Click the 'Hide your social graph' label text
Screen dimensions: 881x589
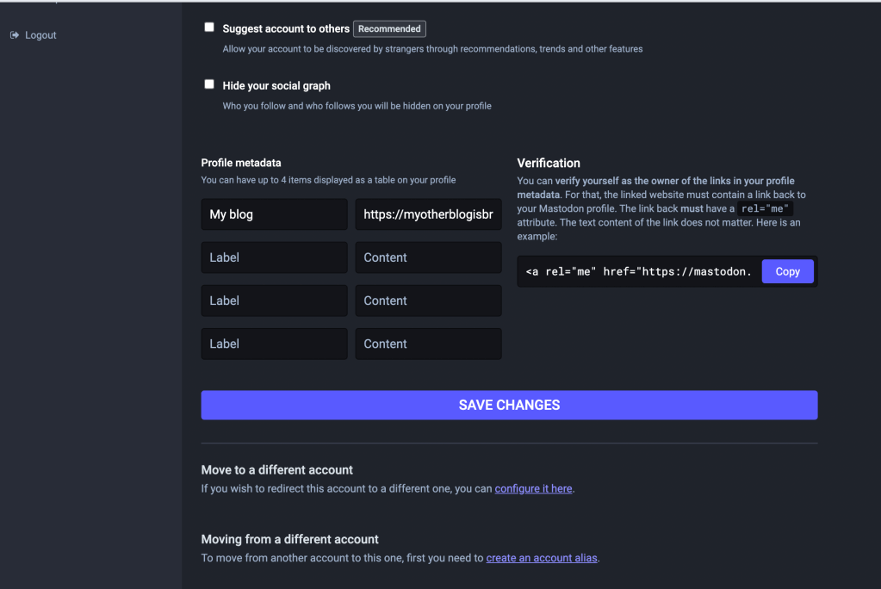click(276, 86)
